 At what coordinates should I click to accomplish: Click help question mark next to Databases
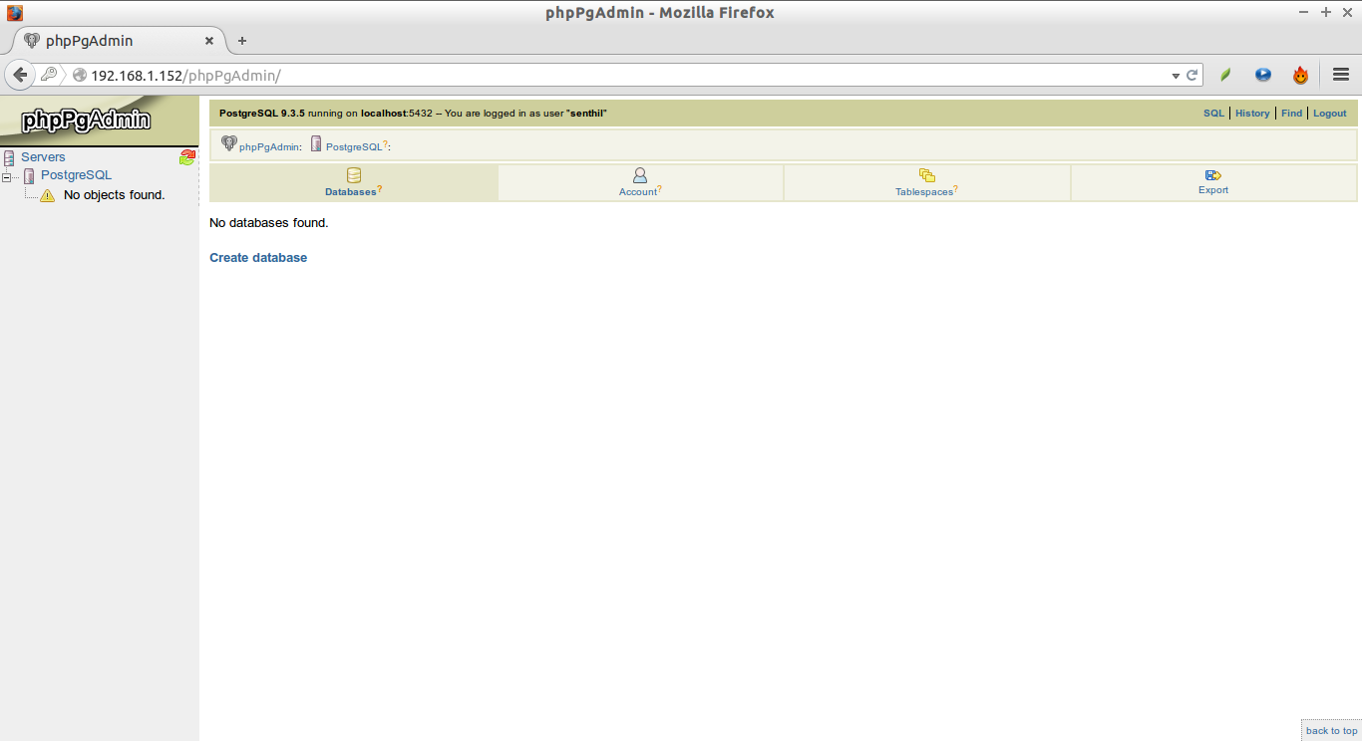click(380, 189)
